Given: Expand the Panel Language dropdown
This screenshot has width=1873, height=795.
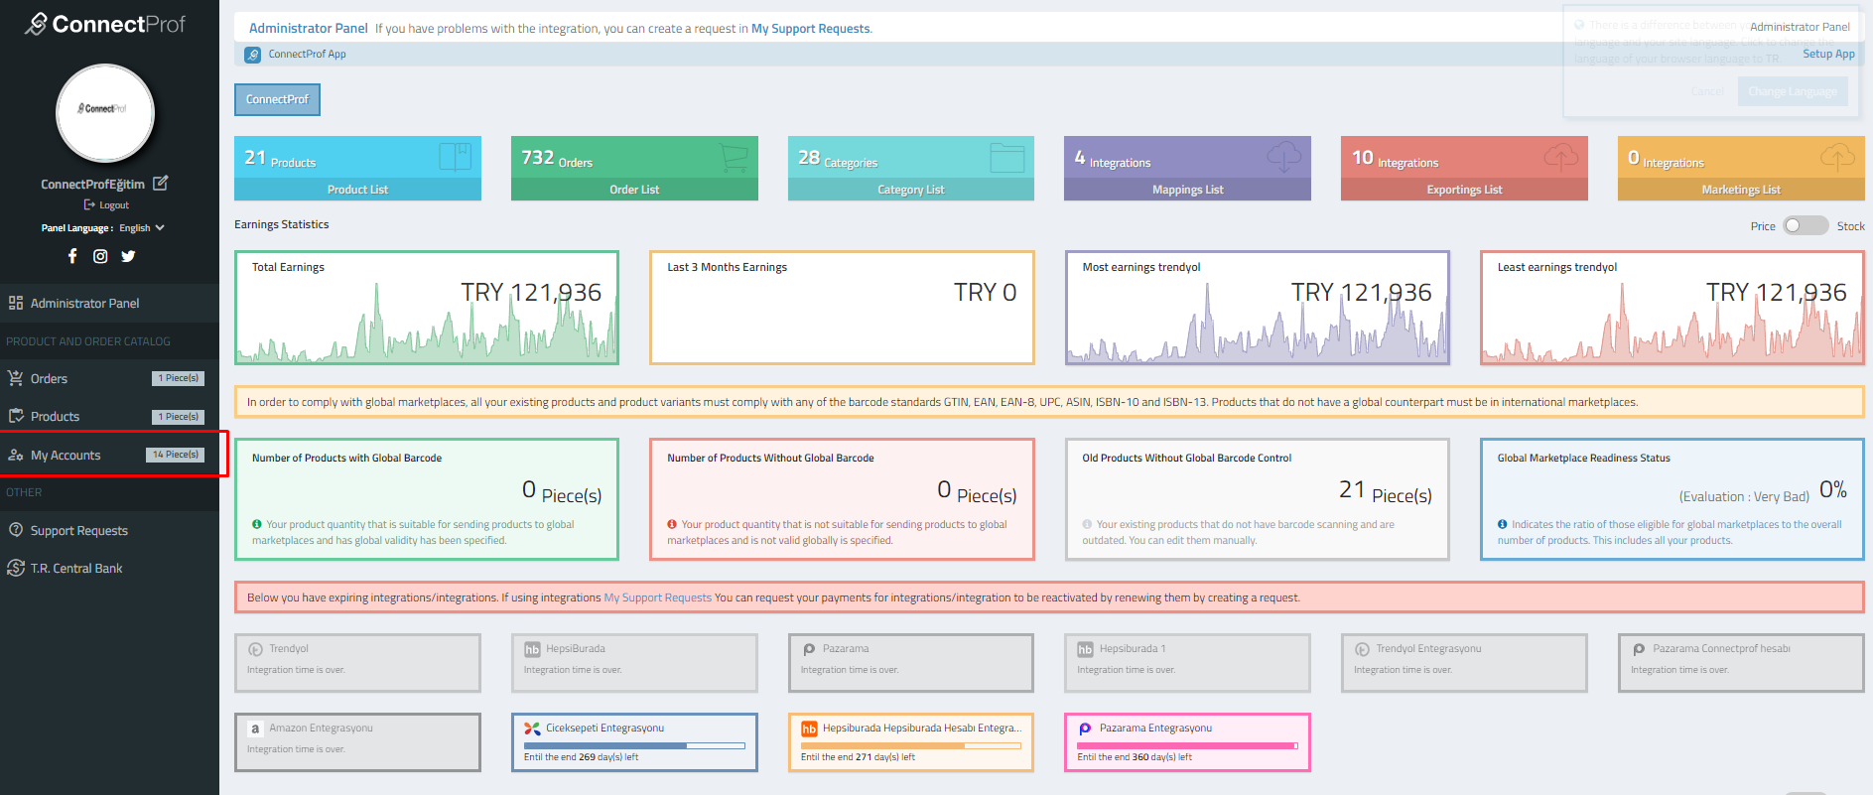Looking at the screenshot, I should [x=141, y=228].
